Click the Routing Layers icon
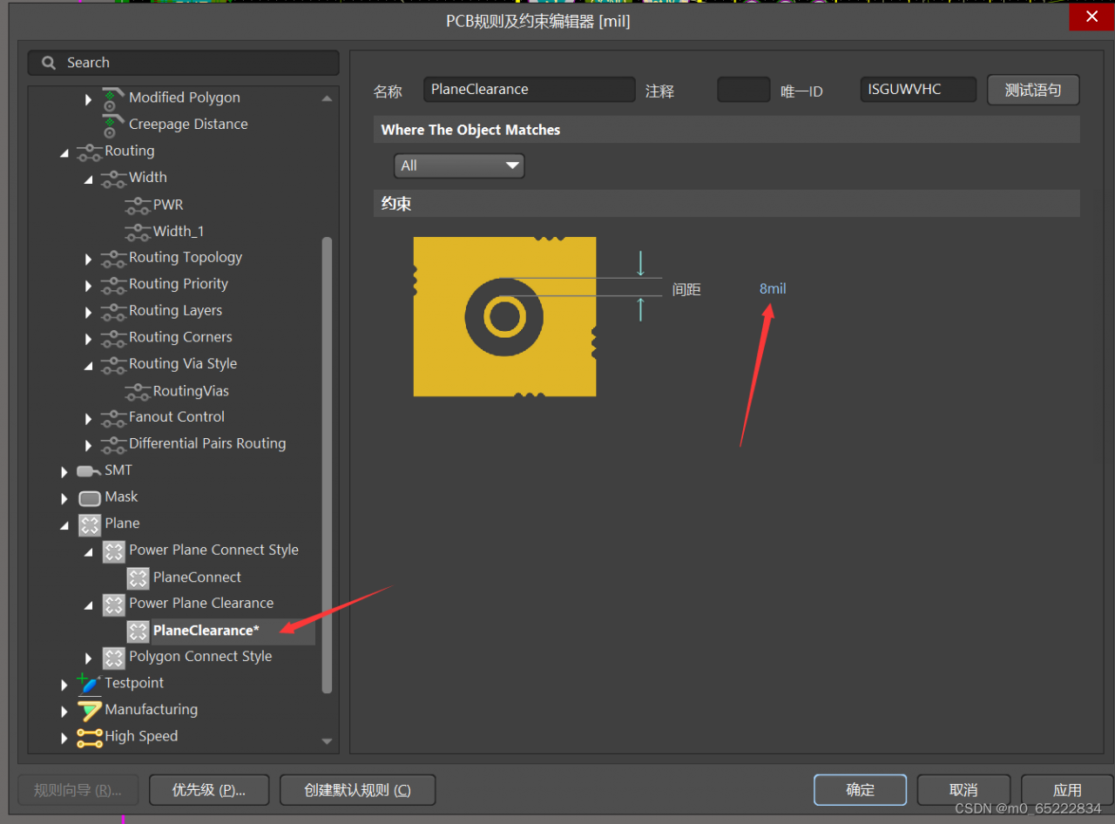The image size is (1115, 824). [x=114, y=311]
